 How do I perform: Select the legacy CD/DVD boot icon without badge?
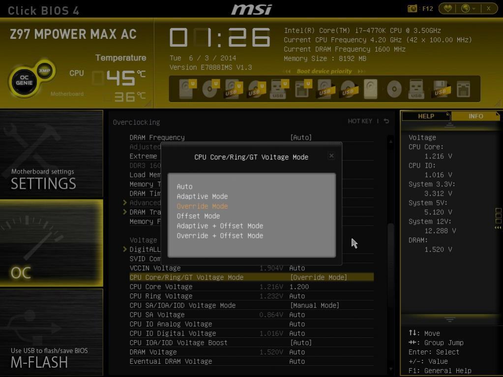tap(394, 89)
